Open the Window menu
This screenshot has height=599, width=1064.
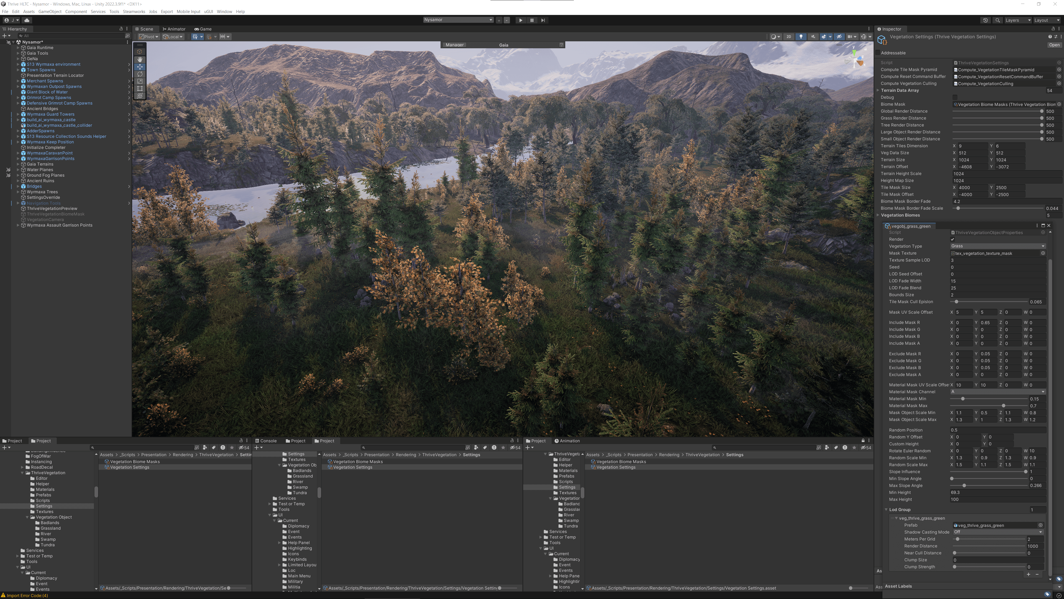224,12
